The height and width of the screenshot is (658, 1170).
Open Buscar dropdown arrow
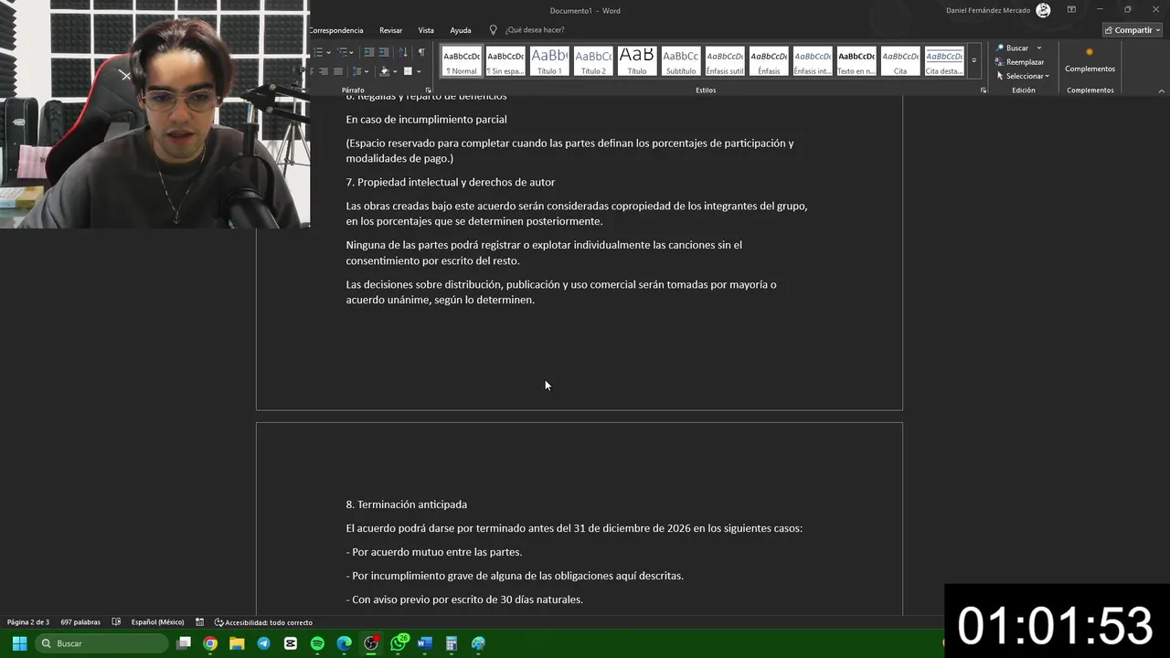point(1038,48)
